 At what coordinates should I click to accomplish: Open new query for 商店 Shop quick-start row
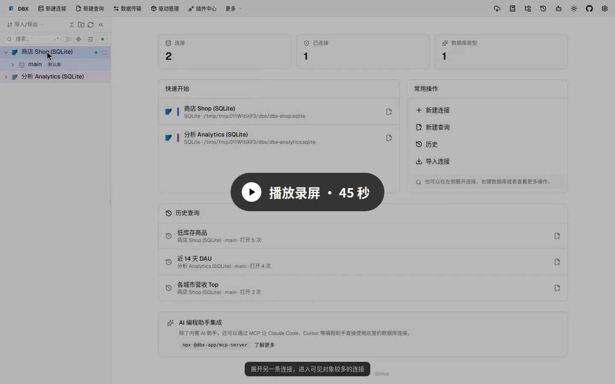[x=389, y=112]
